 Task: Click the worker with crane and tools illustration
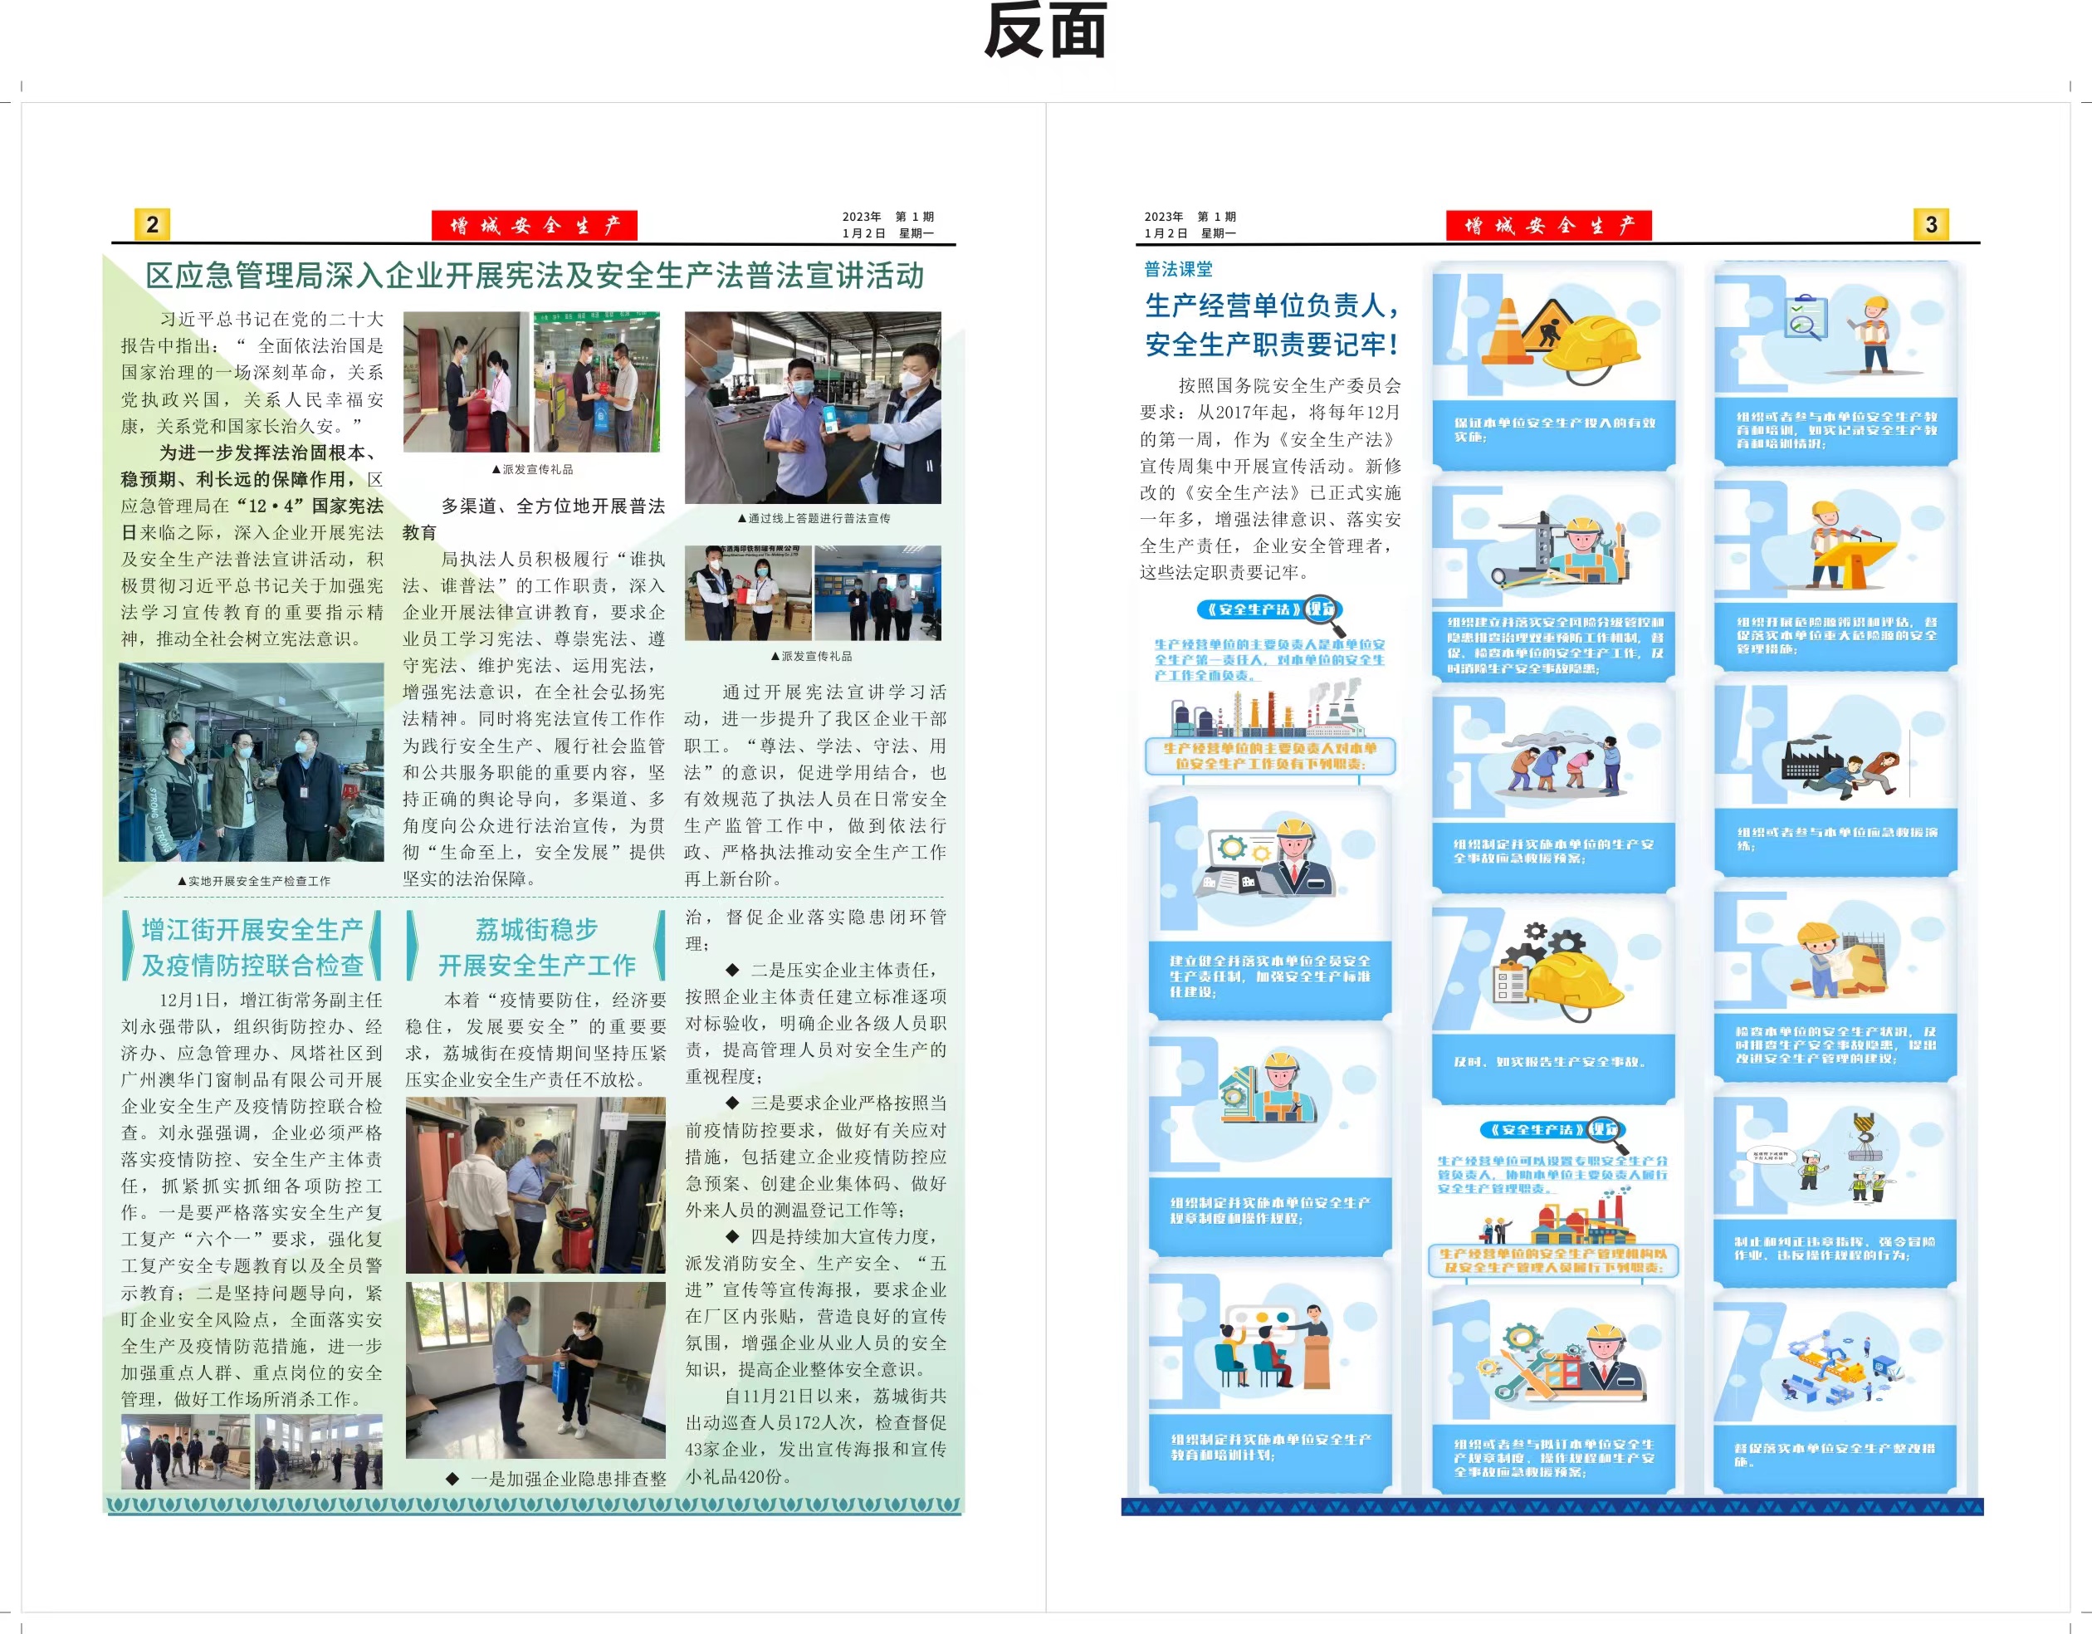pos(1559,550)
